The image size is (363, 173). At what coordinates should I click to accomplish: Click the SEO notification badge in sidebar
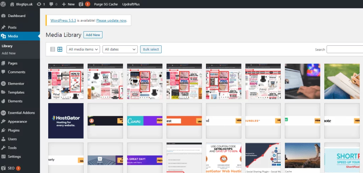click(x=18, y=168)
